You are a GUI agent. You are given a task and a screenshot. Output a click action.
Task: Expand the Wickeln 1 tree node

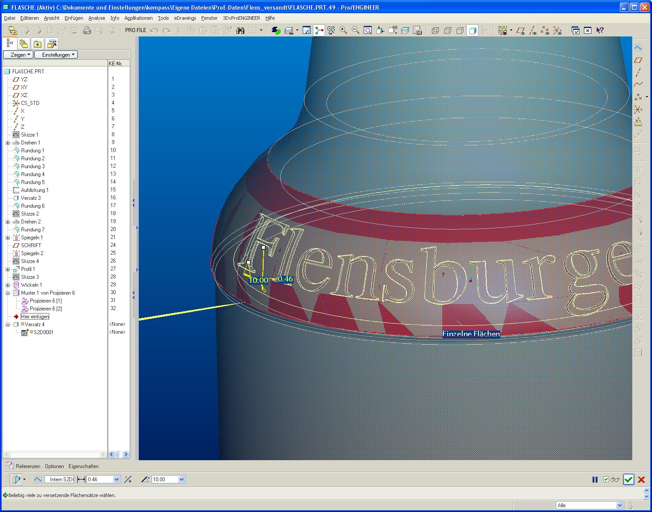point(7,285)
